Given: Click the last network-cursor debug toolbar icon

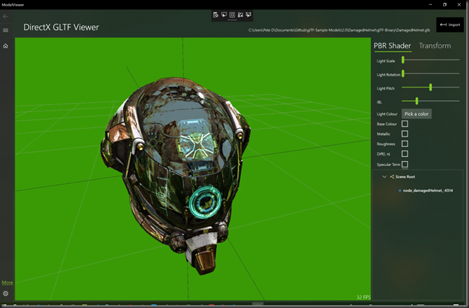Looking at the screenshot, I should (248, 15).
